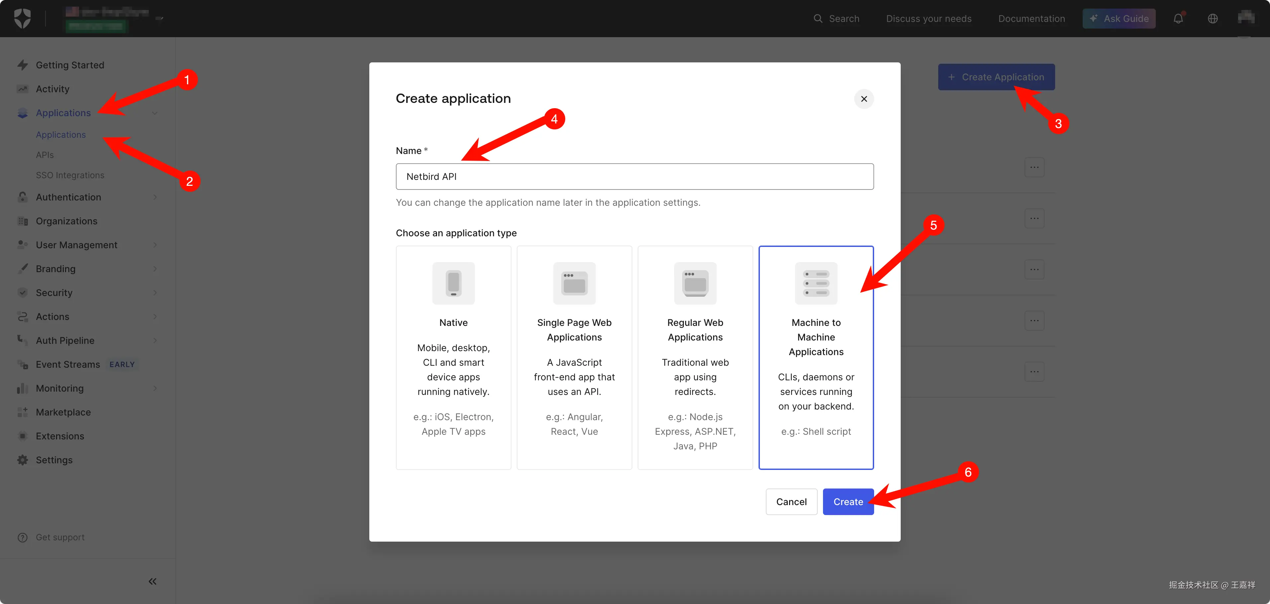Click the Authentication lock icon
Viewport: 1270px width, 604px height.
[x=23, y=197]
